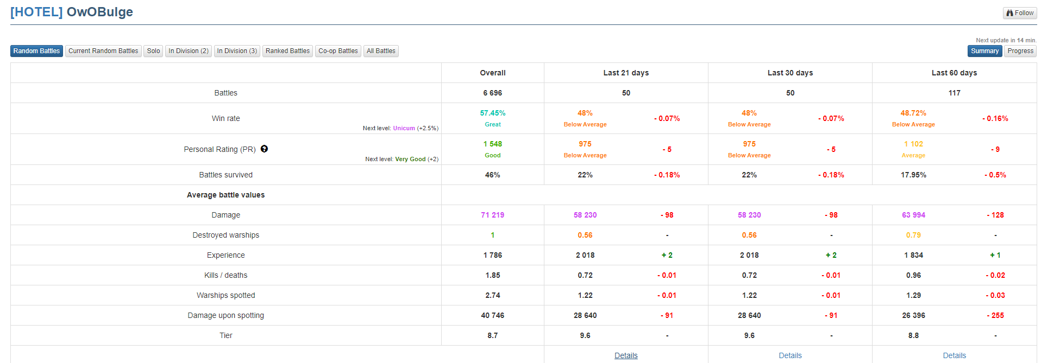Switch to Ranked Battles tab
This screenshot has height=363, width=1041.
point(287,51)
